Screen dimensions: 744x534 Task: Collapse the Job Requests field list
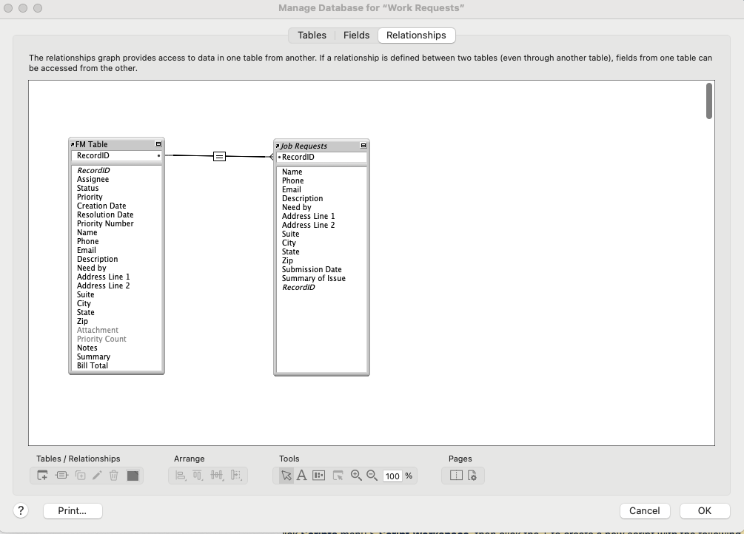363,145
